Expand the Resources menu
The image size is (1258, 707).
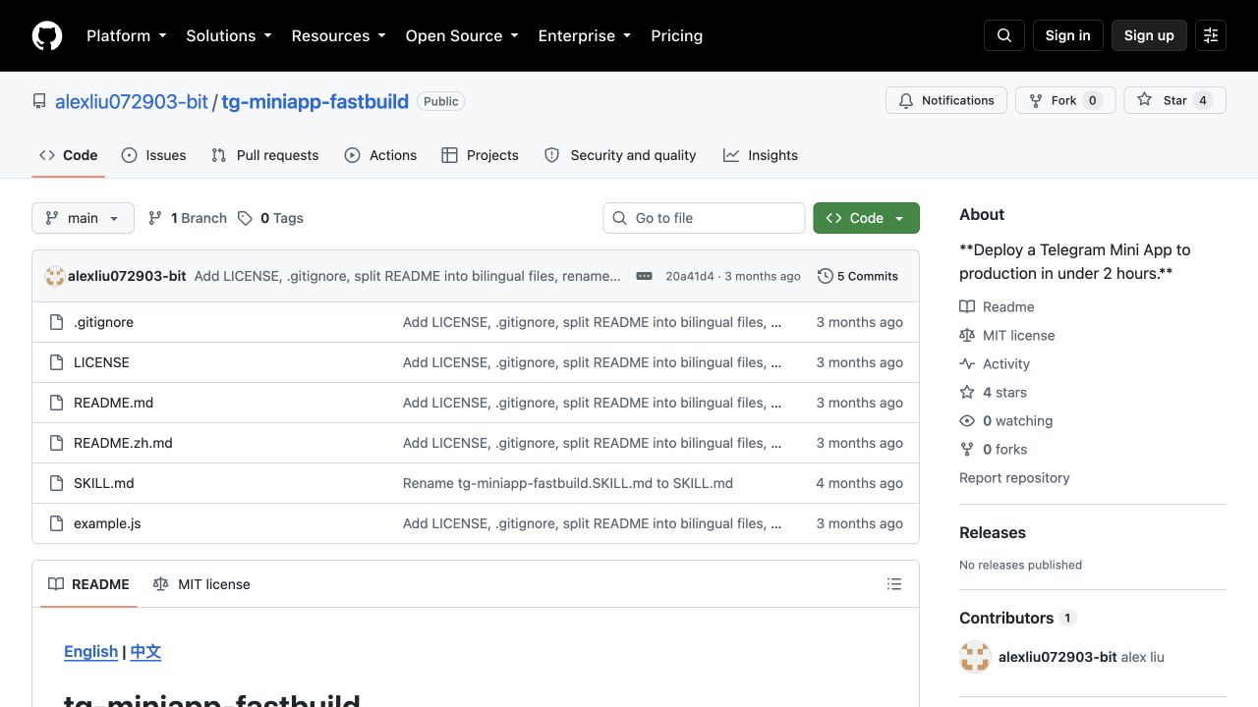338,35
